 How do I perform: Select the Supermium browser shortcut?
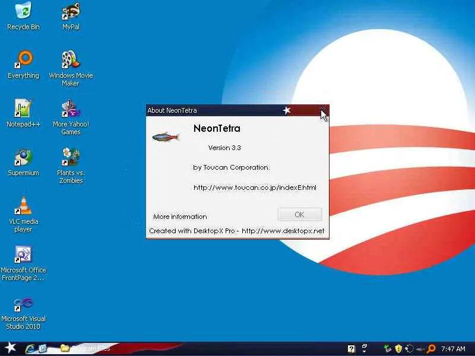point(23,161)
